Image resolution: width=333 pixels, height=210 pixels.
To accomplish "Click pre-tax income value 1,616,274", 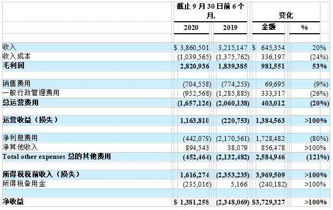I will click(195, 175).
